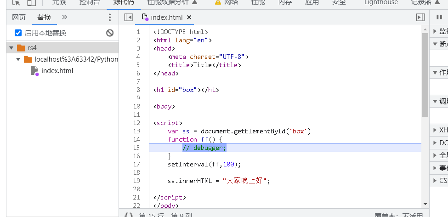Switch to the 源代码 panel tab
The height and width of the screenshot is (217, 448).
[124, 2]
